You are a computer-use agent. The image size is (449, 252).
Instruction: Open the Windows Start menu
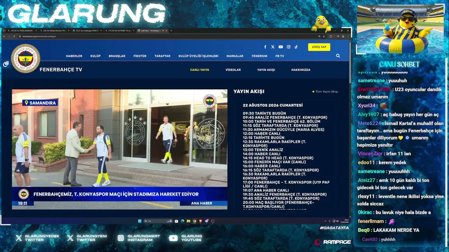tap(140, 221)
